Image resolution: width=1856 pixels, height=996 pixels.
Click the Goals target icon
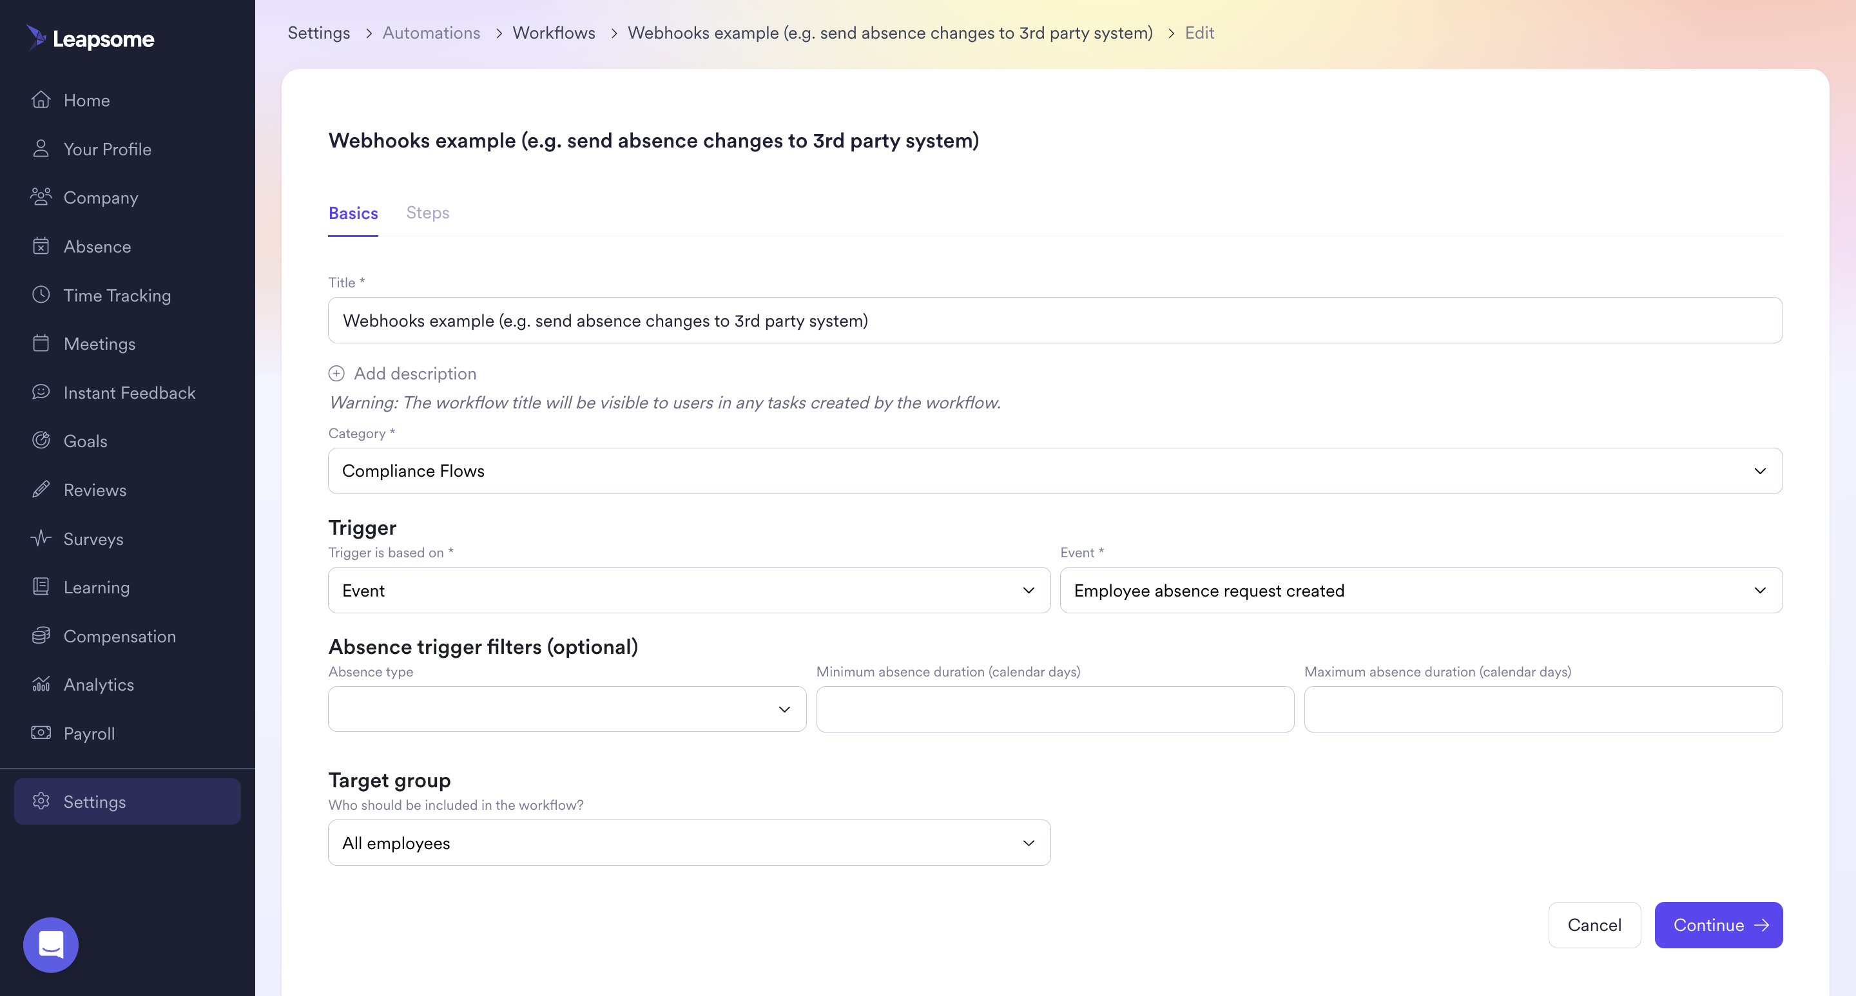(41, 440)
